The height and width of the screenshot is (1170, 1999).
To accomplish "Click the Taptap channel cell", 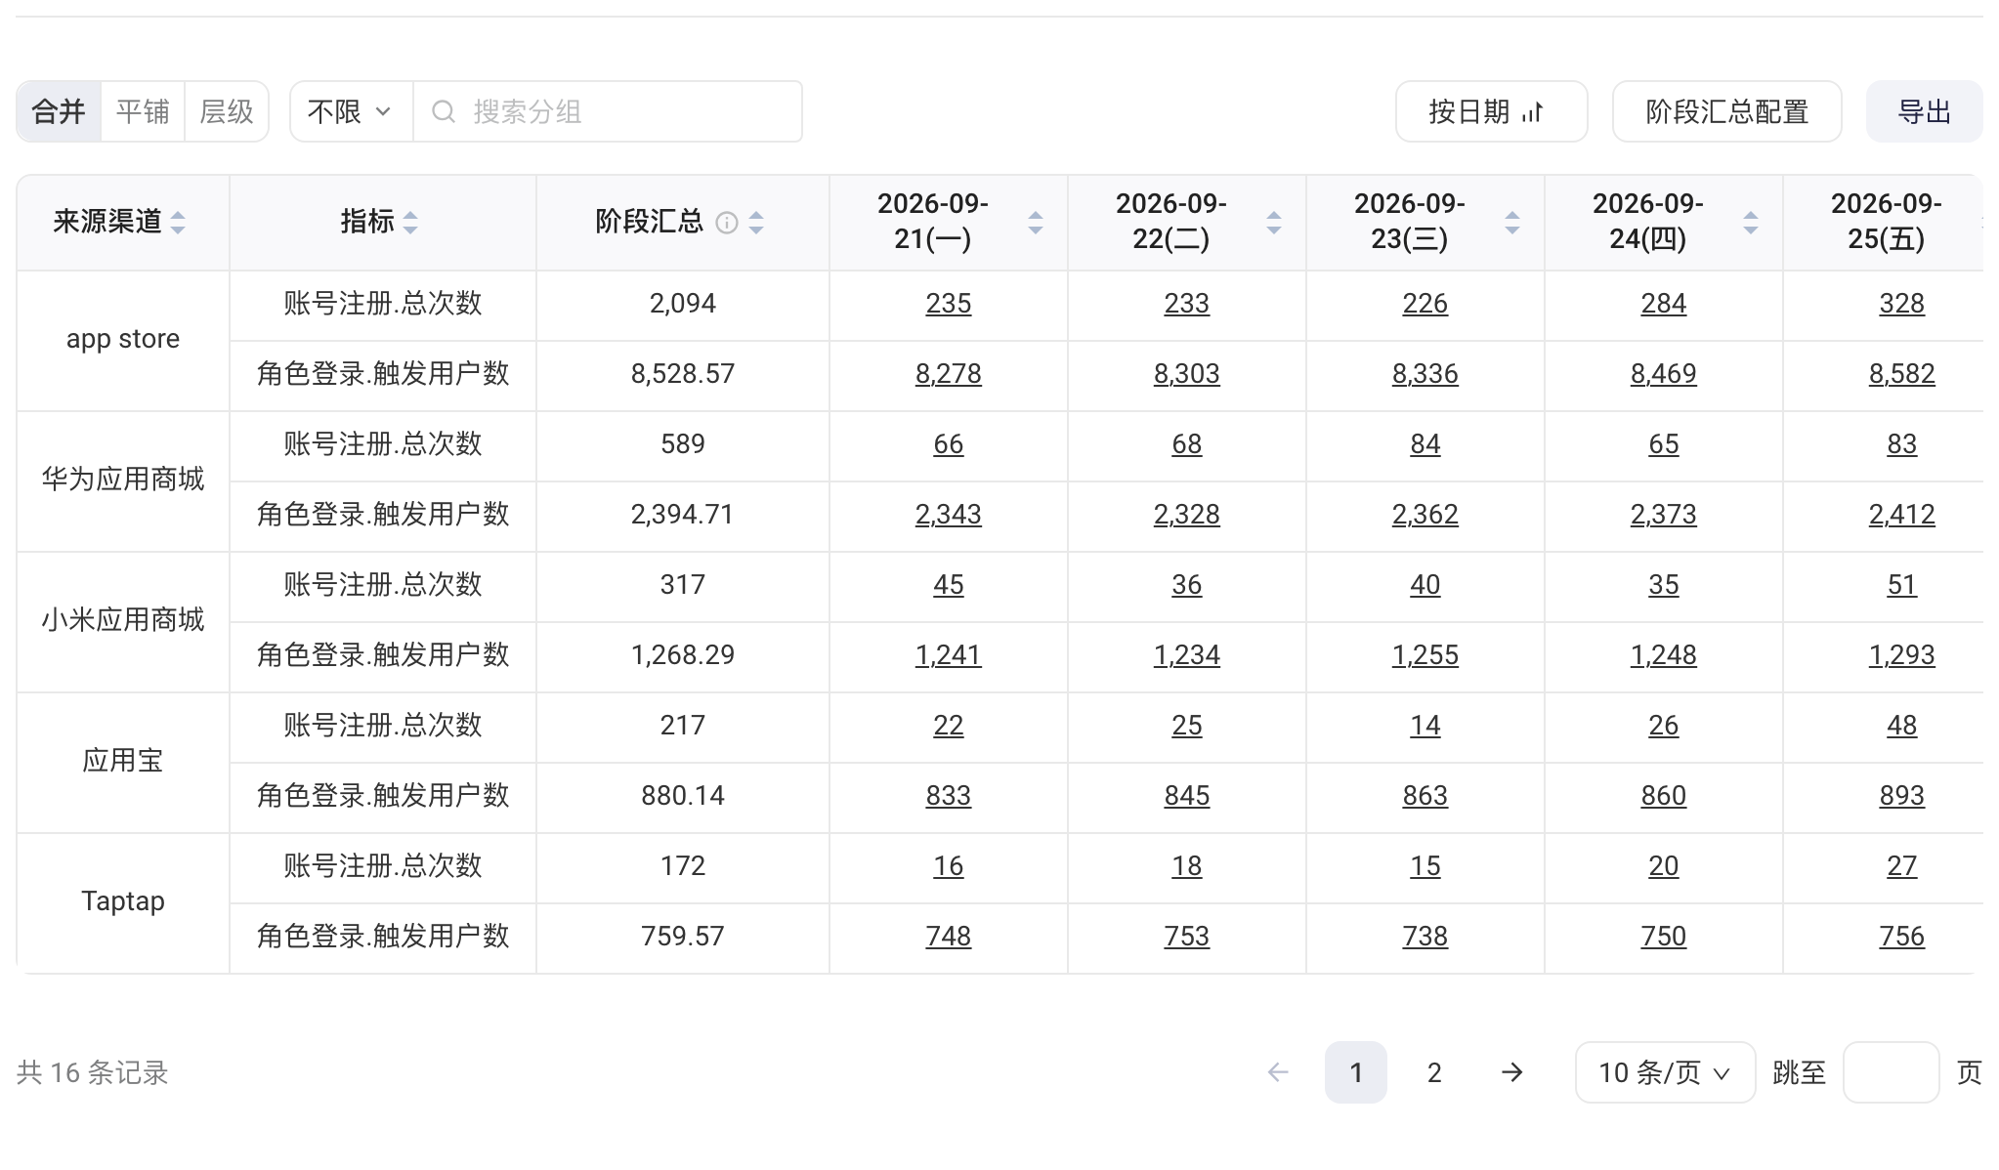I will (x=123, y=902).
